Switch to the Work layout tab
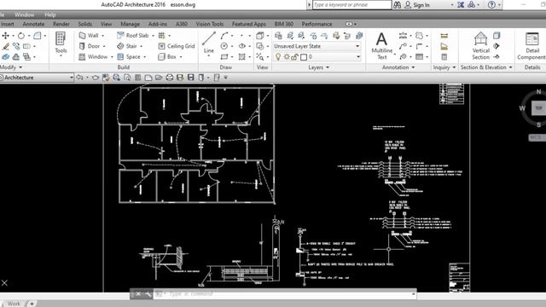The image size is (546, 307). 14,304
